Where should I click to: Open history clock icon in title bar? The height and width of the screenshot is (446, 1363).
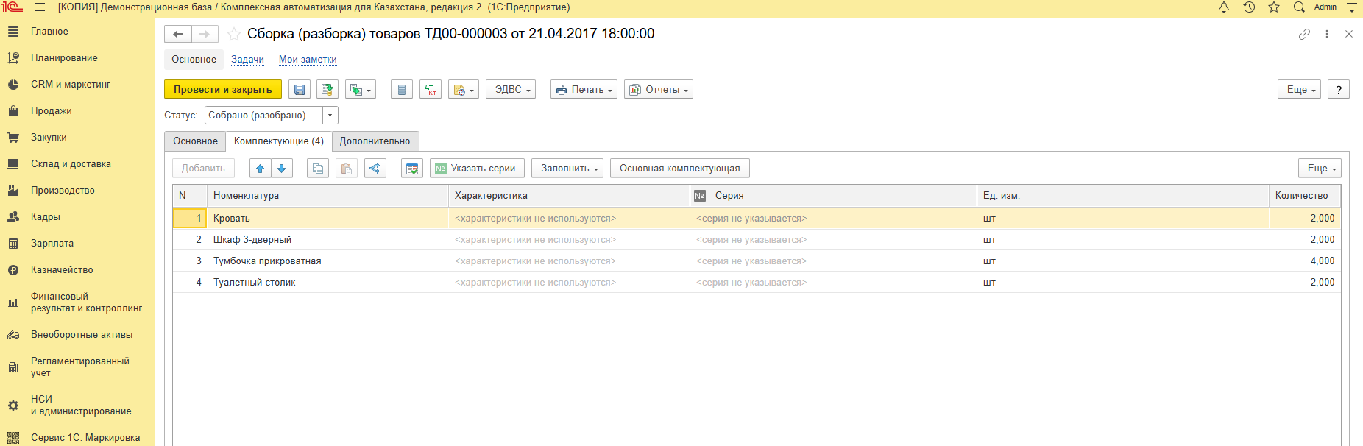[x=1249, y=7]
